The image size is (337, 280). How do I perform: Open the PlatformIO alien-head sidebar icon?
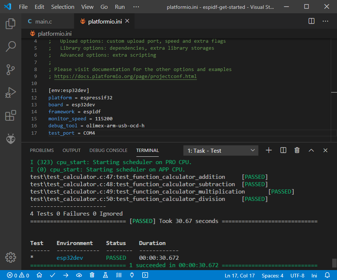point(11,139)
